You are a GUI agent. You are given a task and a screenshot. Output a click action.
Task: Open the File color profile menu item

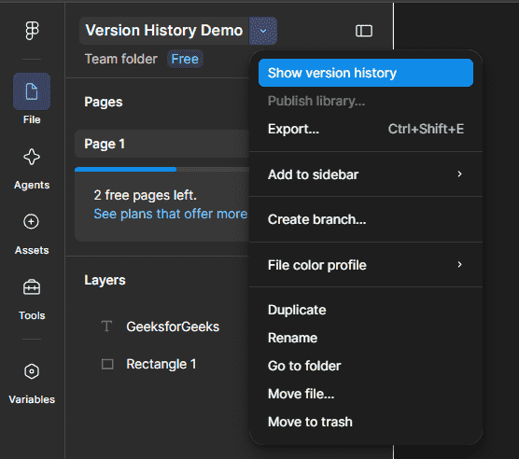(x=366, y=265)
